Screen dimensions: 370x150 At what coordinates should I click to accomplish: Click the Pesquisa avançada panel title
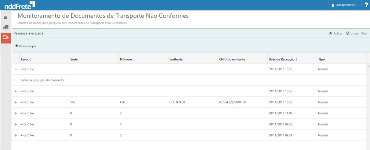click(28, 33)
